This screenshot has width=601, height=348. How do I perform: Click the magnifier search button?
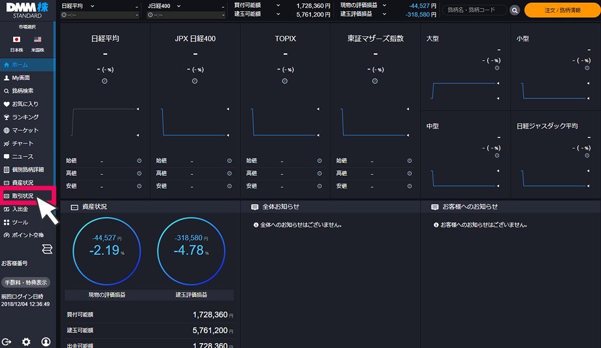pos(515,10)
